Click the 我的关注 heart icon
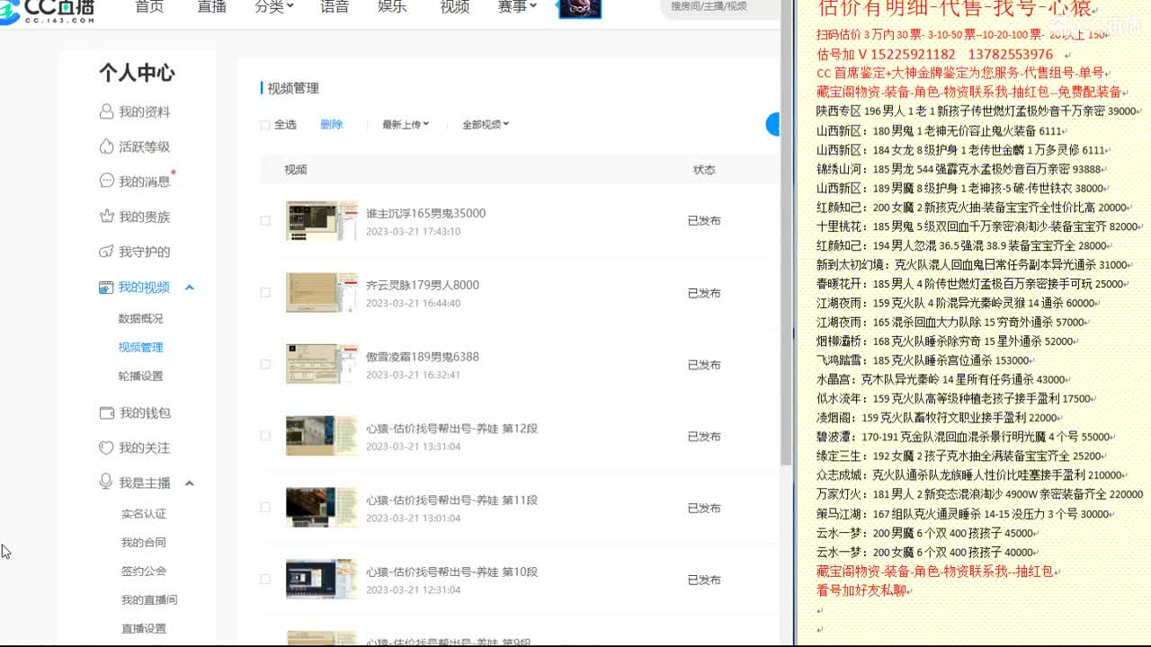This screenshot has width=1151, height=647. pos(106,448)
